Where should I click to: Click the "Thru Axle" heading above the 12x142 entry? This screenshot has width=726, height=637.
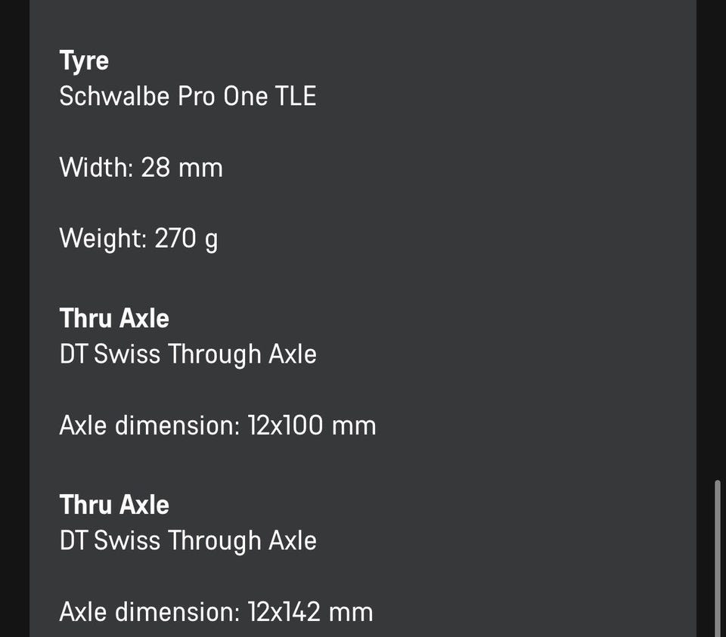114,505
